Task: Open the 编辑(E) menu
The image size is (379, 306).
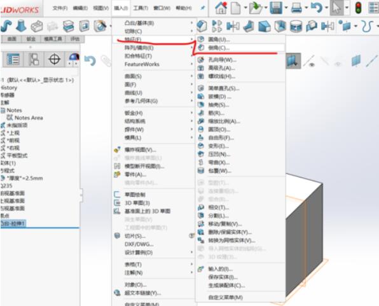Action: tap(80, 8)
